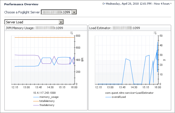Click the 10.4.117.243:1099 label under memory chart
This screenshot has height=113, width=175.
[x=44, y=93]
